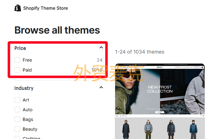Collapse the Industry filter using its chevron

click(x=101, y=88)
